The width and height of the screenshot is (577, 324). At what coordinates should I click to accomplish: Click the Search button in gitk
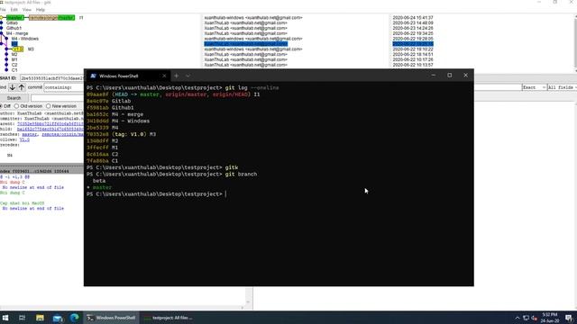(14, 98)
